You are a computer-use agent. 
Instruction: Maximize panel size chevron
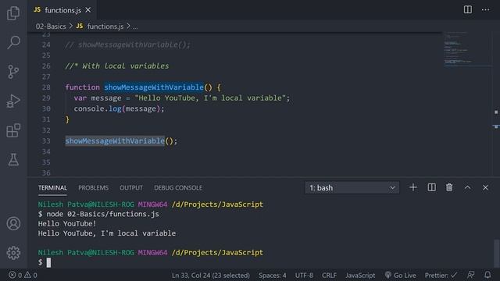pyautogui.click(x=467, y=187)
